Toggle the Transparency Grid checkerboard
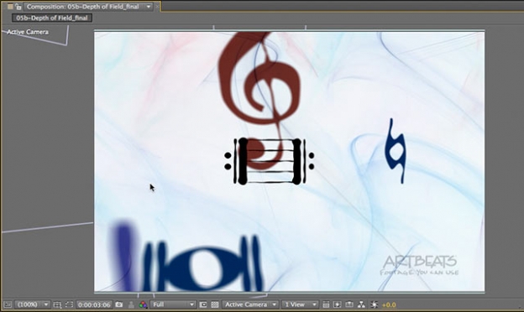Viewport: 524px width, 312px height. pyautogui.click(x=215, y=304)
